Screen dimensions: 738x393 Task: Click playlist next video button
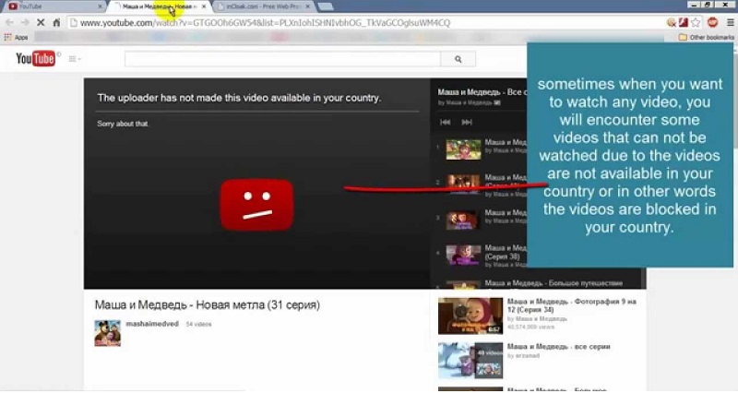pos(467,123)
